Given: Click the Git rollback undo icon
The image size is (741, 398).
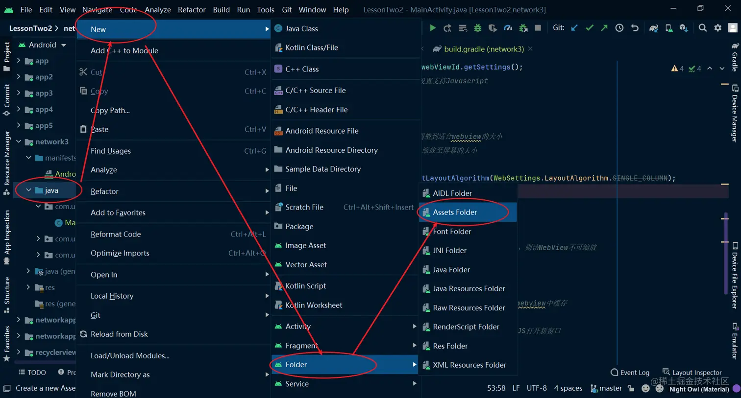Looking at the screenshot, I should [635, 28].
